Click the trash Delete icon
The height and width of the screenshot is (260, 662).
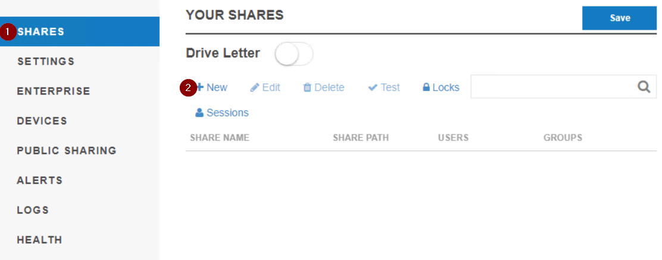[x=307, y=87]
